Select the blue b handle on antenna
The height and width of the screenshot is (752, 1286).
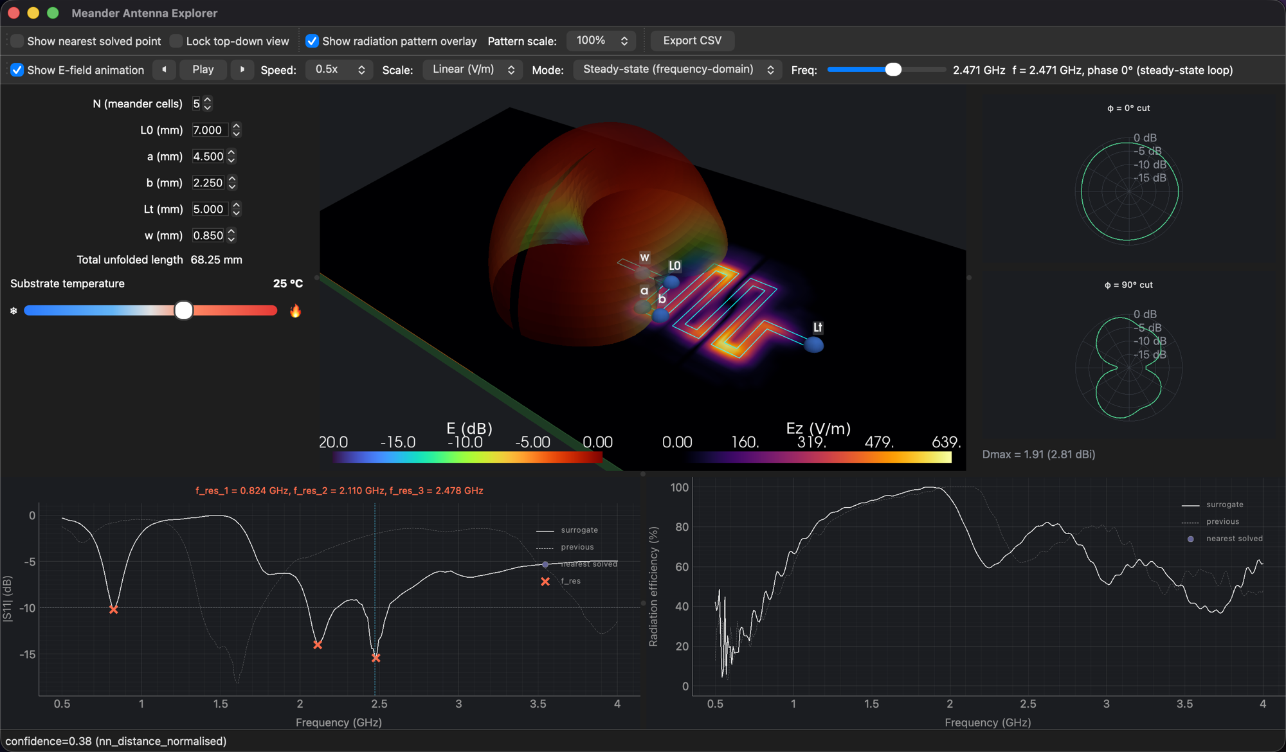tap(661, 316)
